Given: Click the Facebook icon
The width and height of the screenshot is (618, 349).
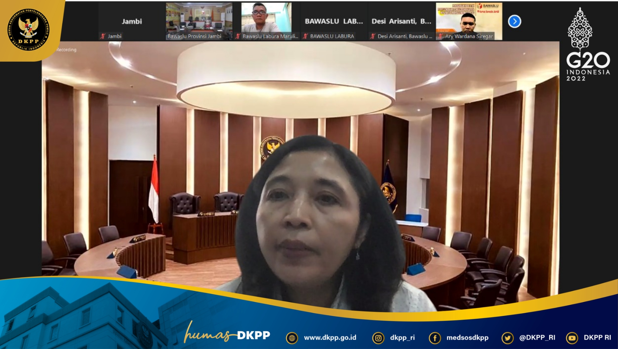Looking at the screenshot, I should (435, 338).
